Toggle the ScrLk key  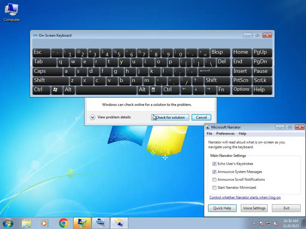click(x=262, y=81)
